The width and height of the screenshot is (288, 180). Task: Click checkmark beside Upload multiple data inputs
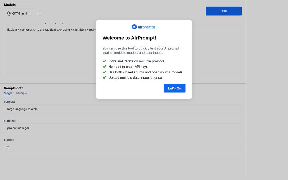pyautogui.click(x=104, y=77)
